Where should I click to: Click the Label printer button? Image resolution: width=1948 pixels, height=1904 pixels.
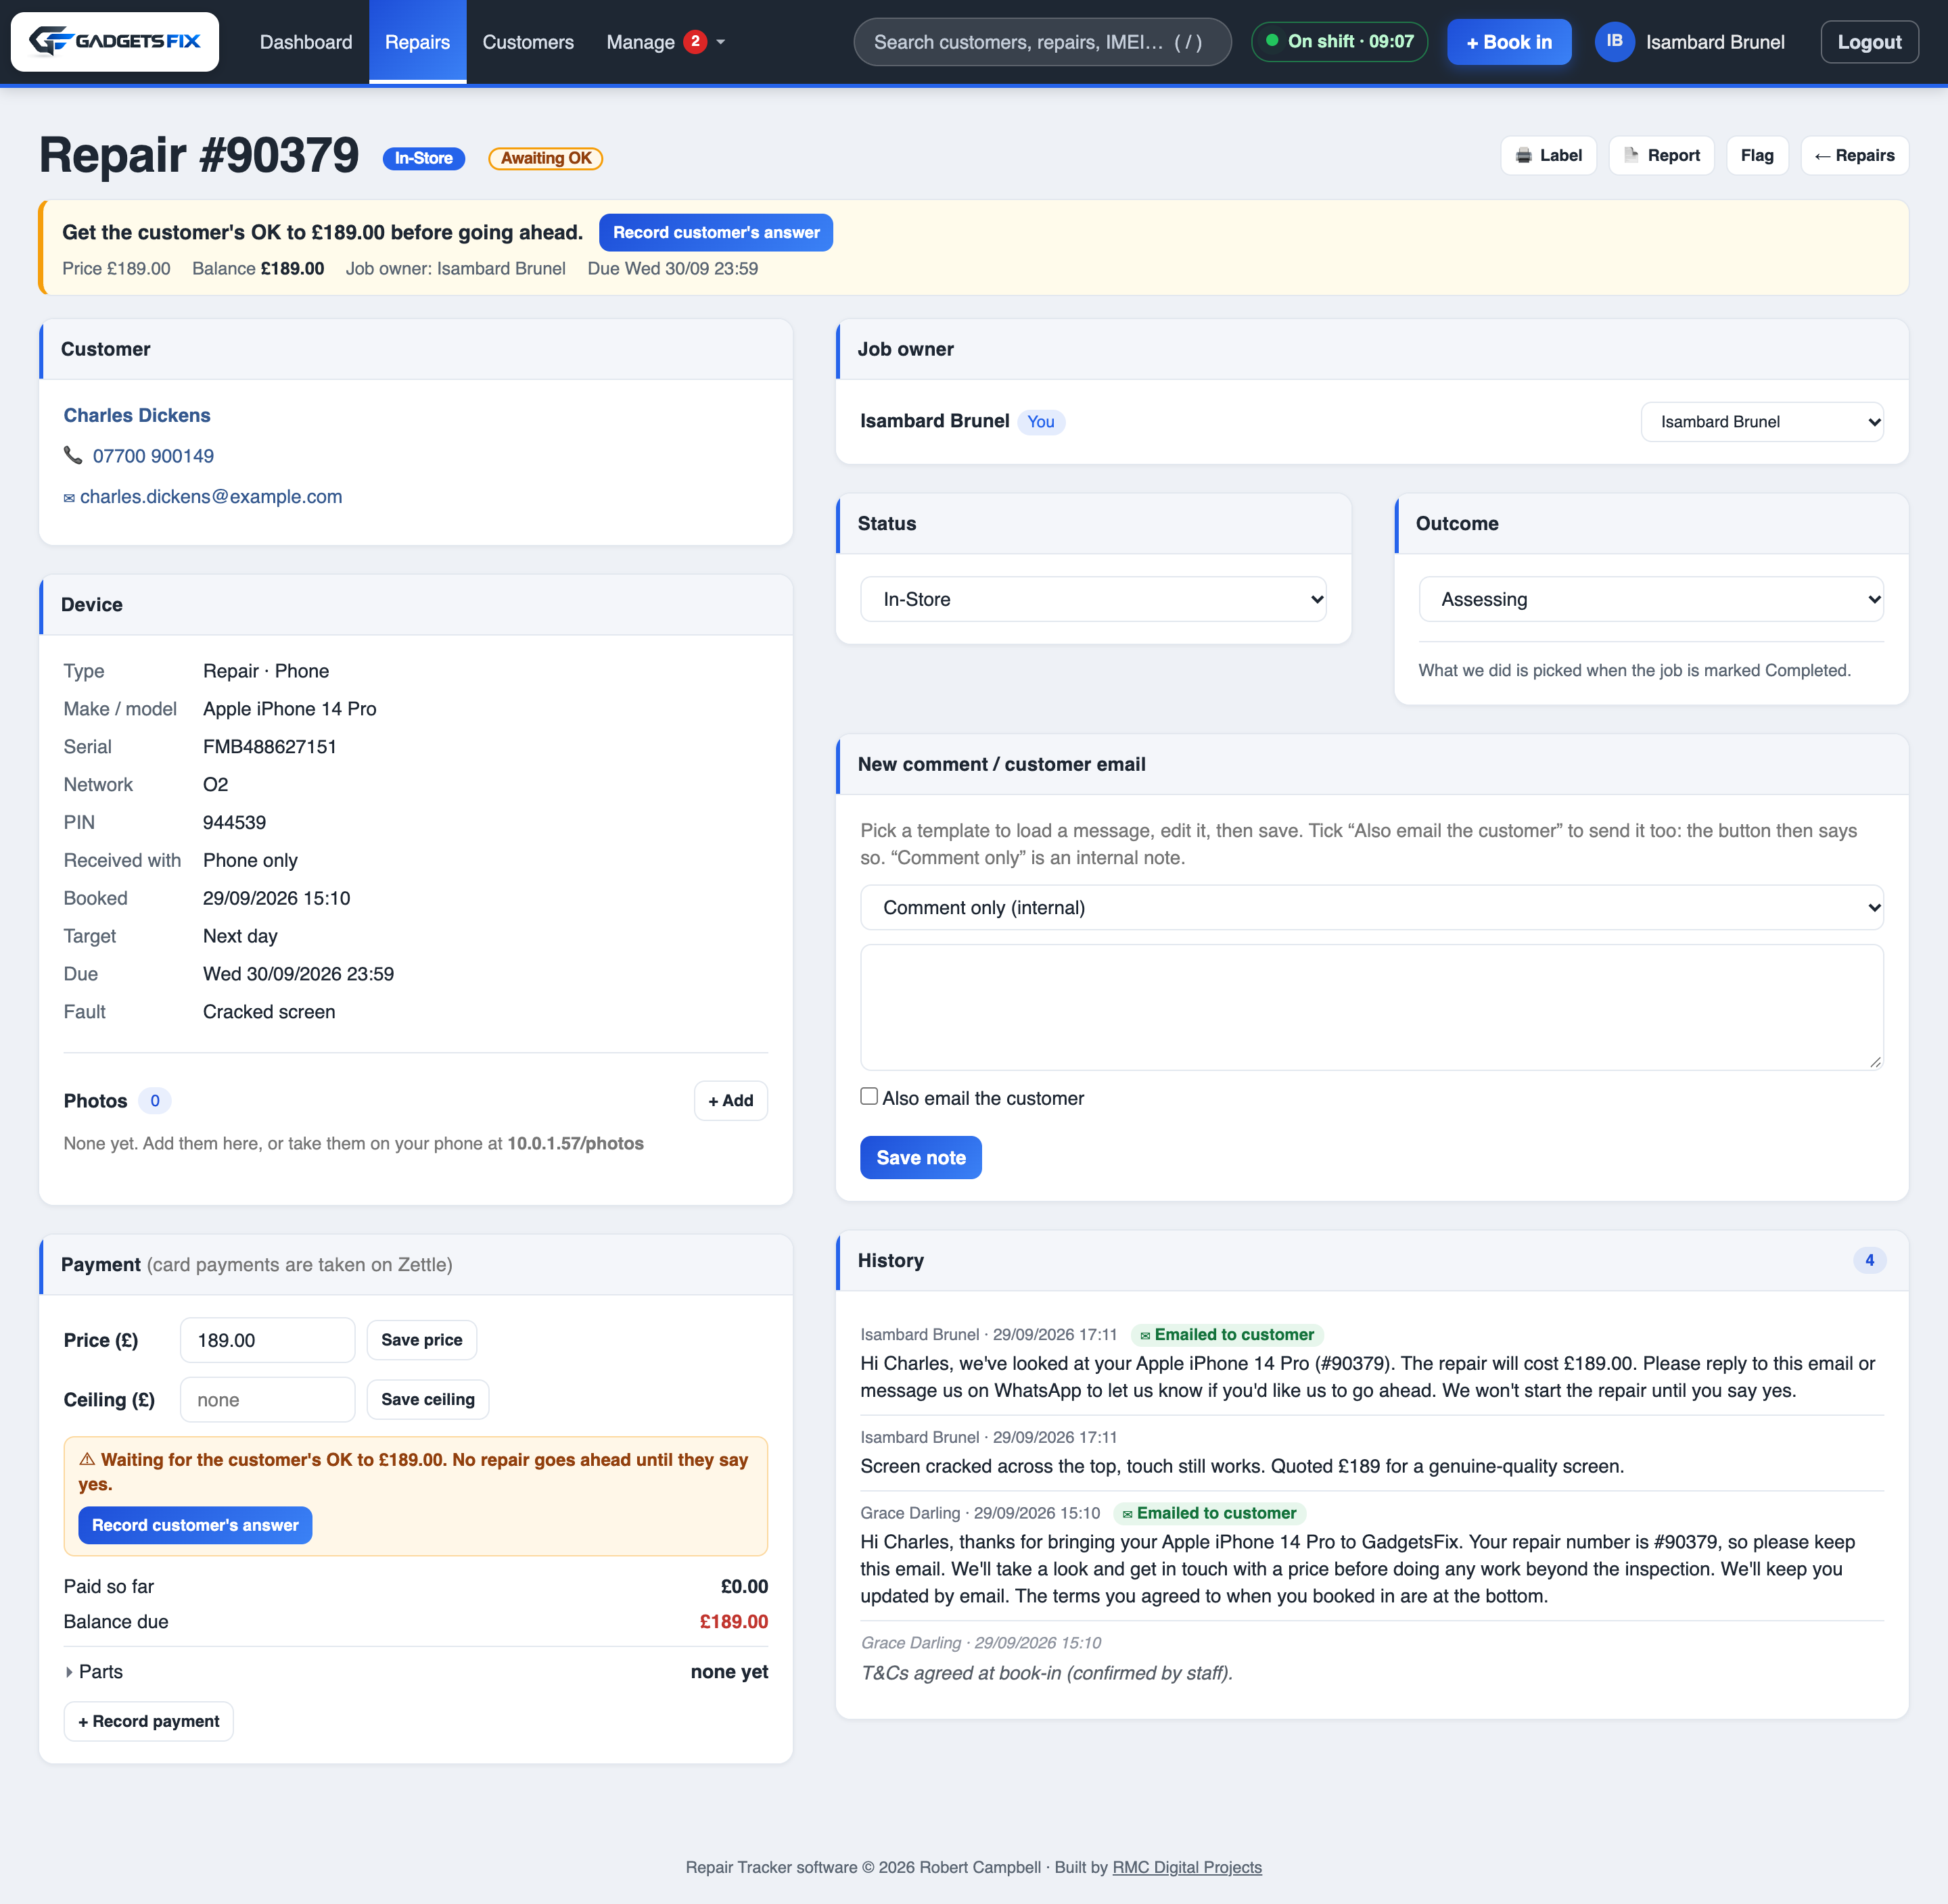pyautogui.click(x=1548, y=155)
